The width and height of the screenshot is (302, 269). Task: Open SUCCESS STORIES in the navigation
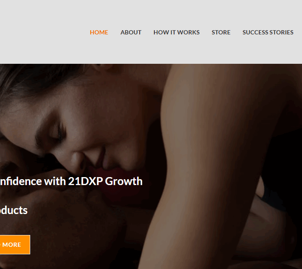(x=268, y=32)
